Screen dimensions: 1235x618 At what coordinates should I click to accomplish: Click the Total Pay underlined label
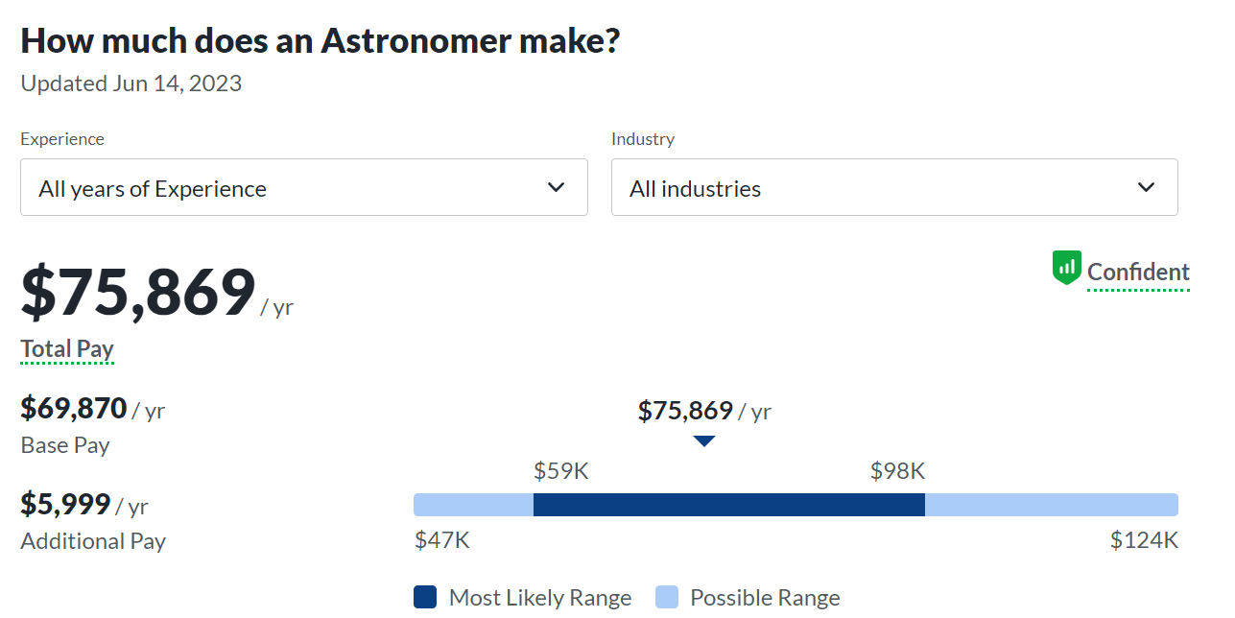tap(67, 348)
